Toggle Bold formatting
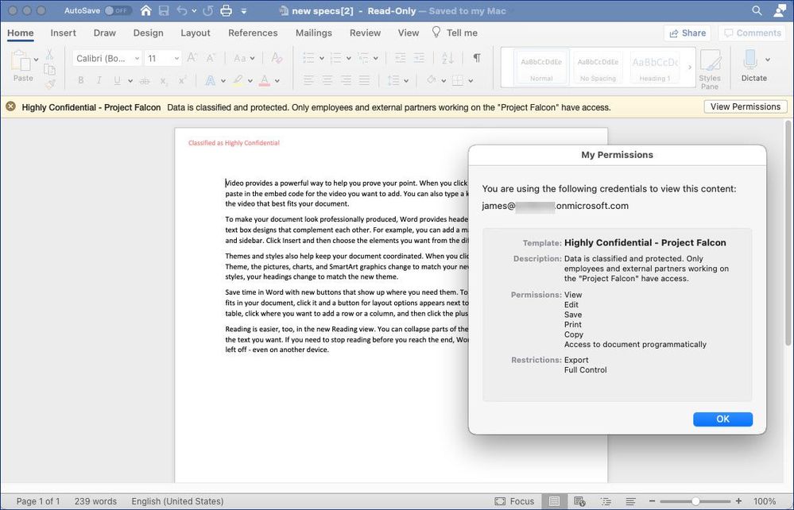 (80, 80)
